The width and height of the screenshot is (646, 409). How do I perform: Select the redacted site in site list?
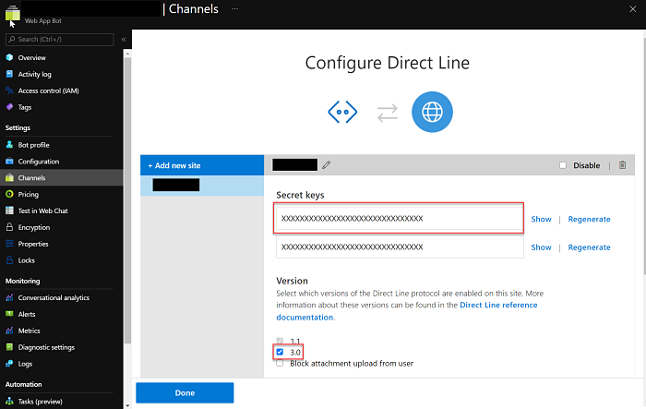click(202, 186)
